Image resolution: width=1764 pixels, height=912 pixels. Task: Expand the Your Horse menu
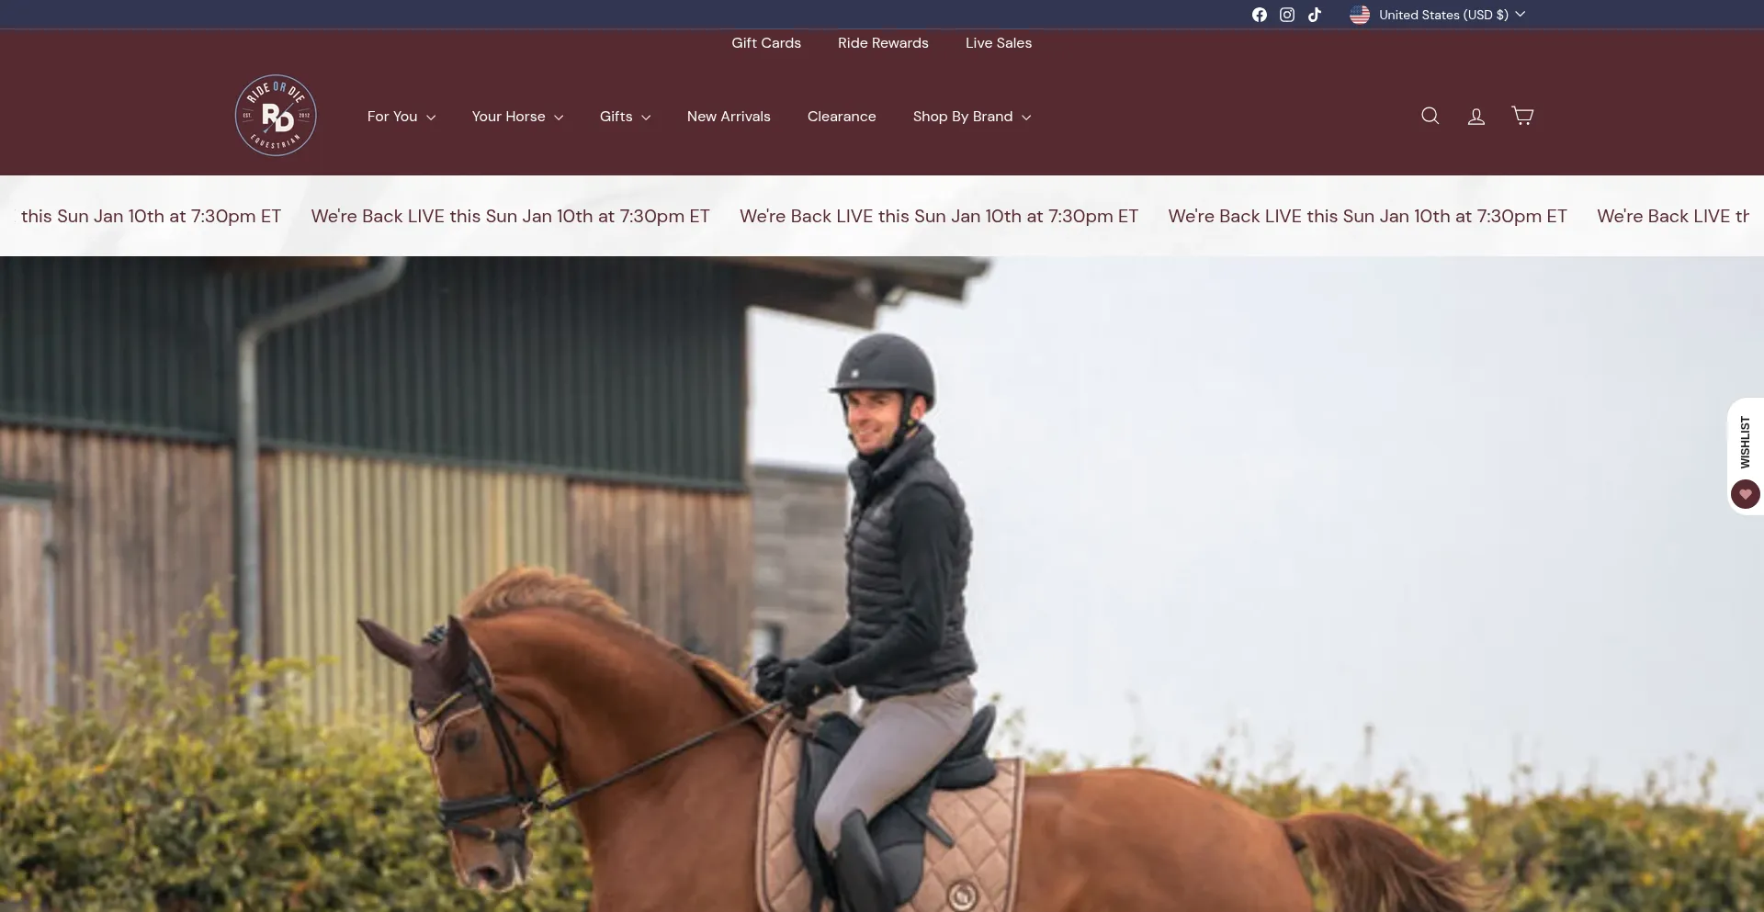point(517,117)
